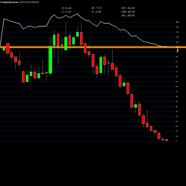The width and height of the screenshot is (186, 186).
Task: Click the 75 price axis label
Action: [177, 72]
